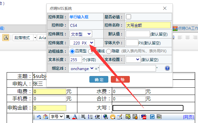Click the blue help icon beside the JS field
The image size is (198, 123).
coord(167,68)
